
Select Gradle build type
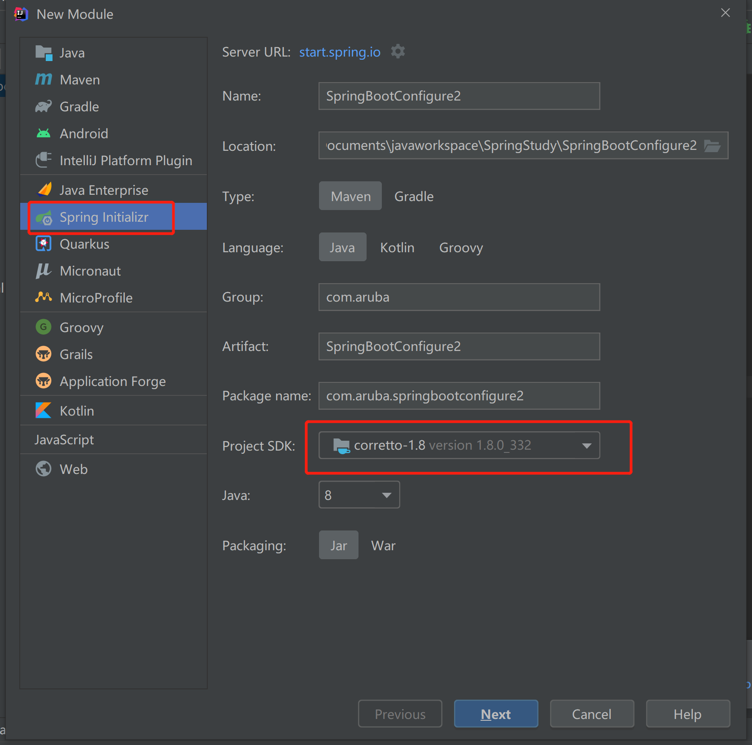414,196
